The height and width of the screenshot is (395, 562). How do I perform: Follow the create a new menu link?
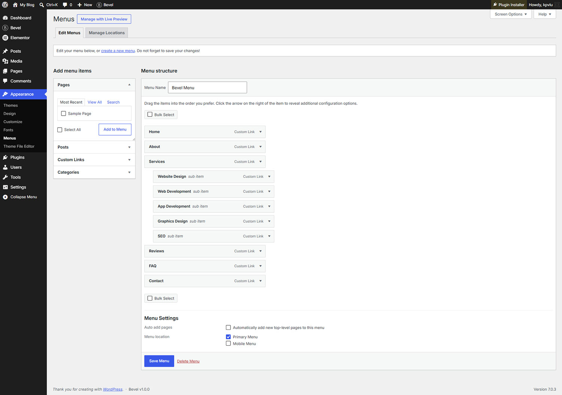coord(118,51)
